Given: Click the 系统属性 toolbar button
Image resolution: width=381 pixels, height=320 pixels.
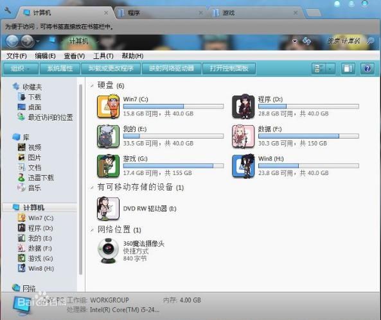Looking at the screenshot, I should [x=60, y=69].
